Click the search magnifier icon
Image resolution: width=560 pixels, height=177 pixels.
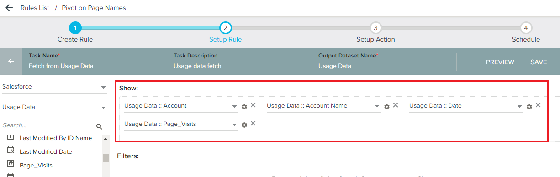(99, 126)
